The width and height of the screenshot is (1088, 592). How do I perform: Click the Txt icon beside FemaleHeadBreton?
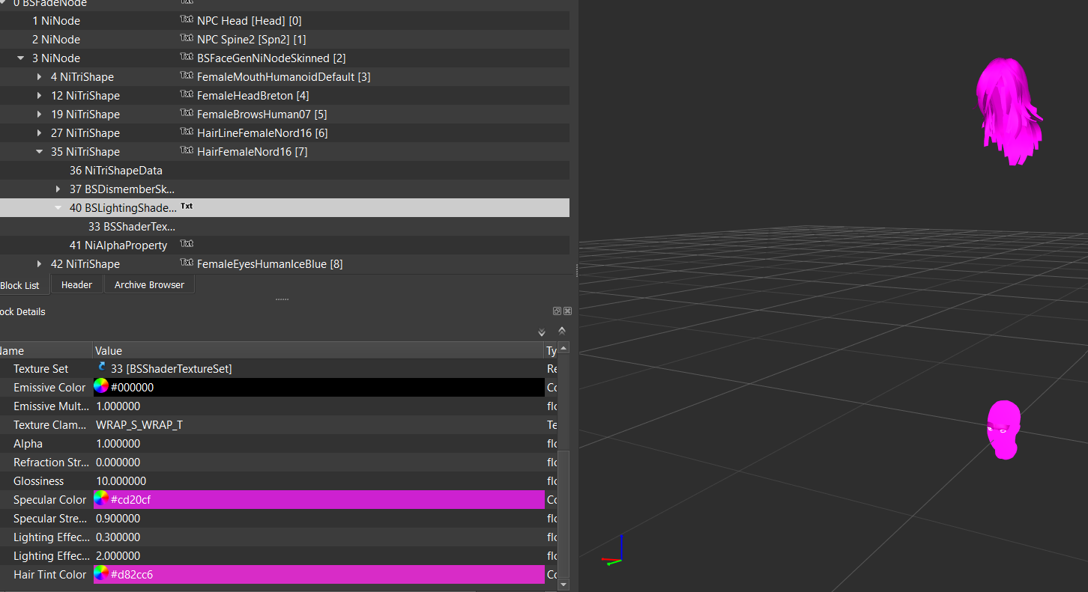point(187,94)
